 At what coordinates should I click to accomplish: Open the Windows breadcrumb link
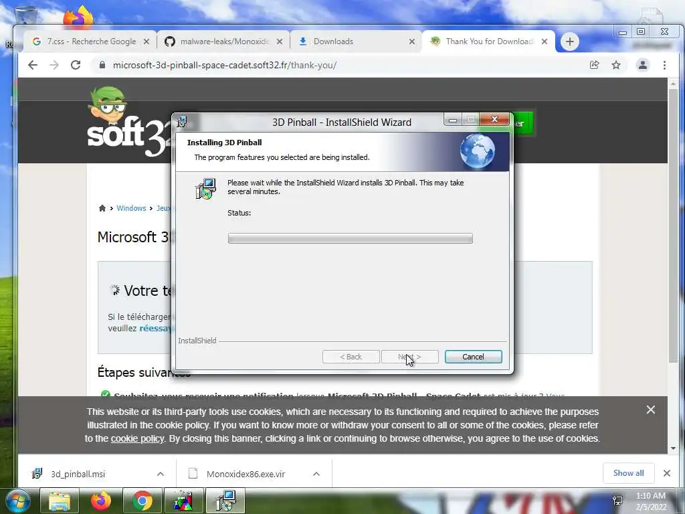click(131, 208)
